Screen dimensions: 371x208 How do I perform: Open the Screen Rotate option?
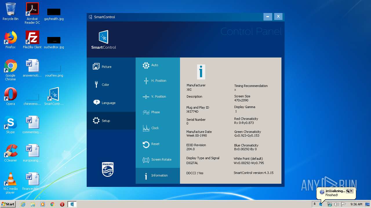[x=158, y=160]
